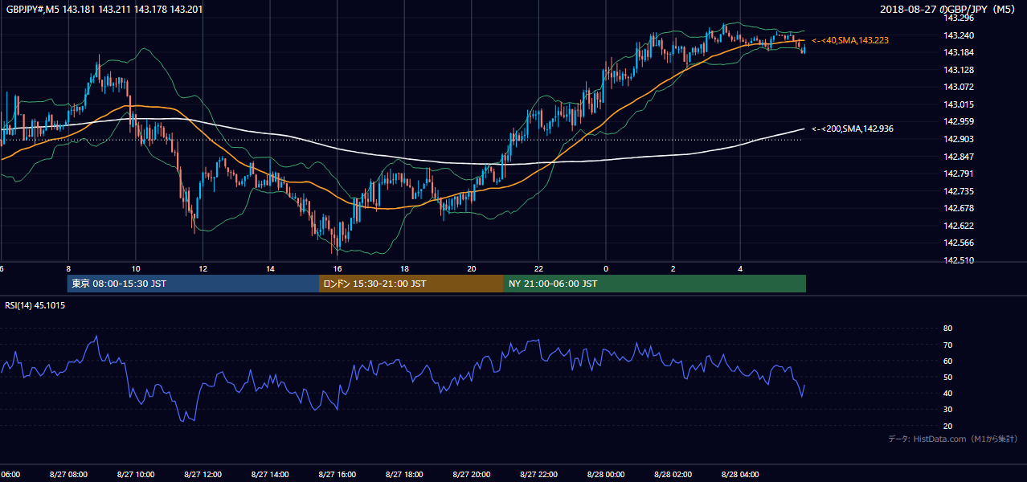Click price axis value 143.184
The width and height of the screenshot is (1027, 482).
pos(958,52)
